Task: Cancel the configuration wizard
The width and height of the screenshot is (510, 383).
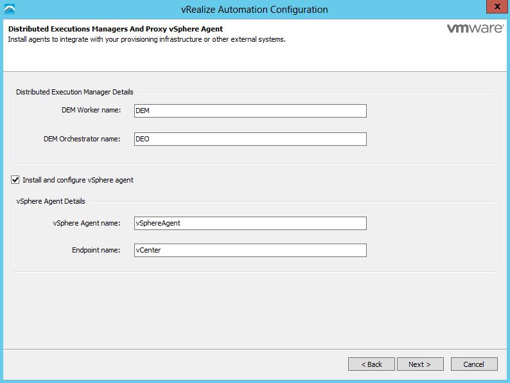Action: 474,364
